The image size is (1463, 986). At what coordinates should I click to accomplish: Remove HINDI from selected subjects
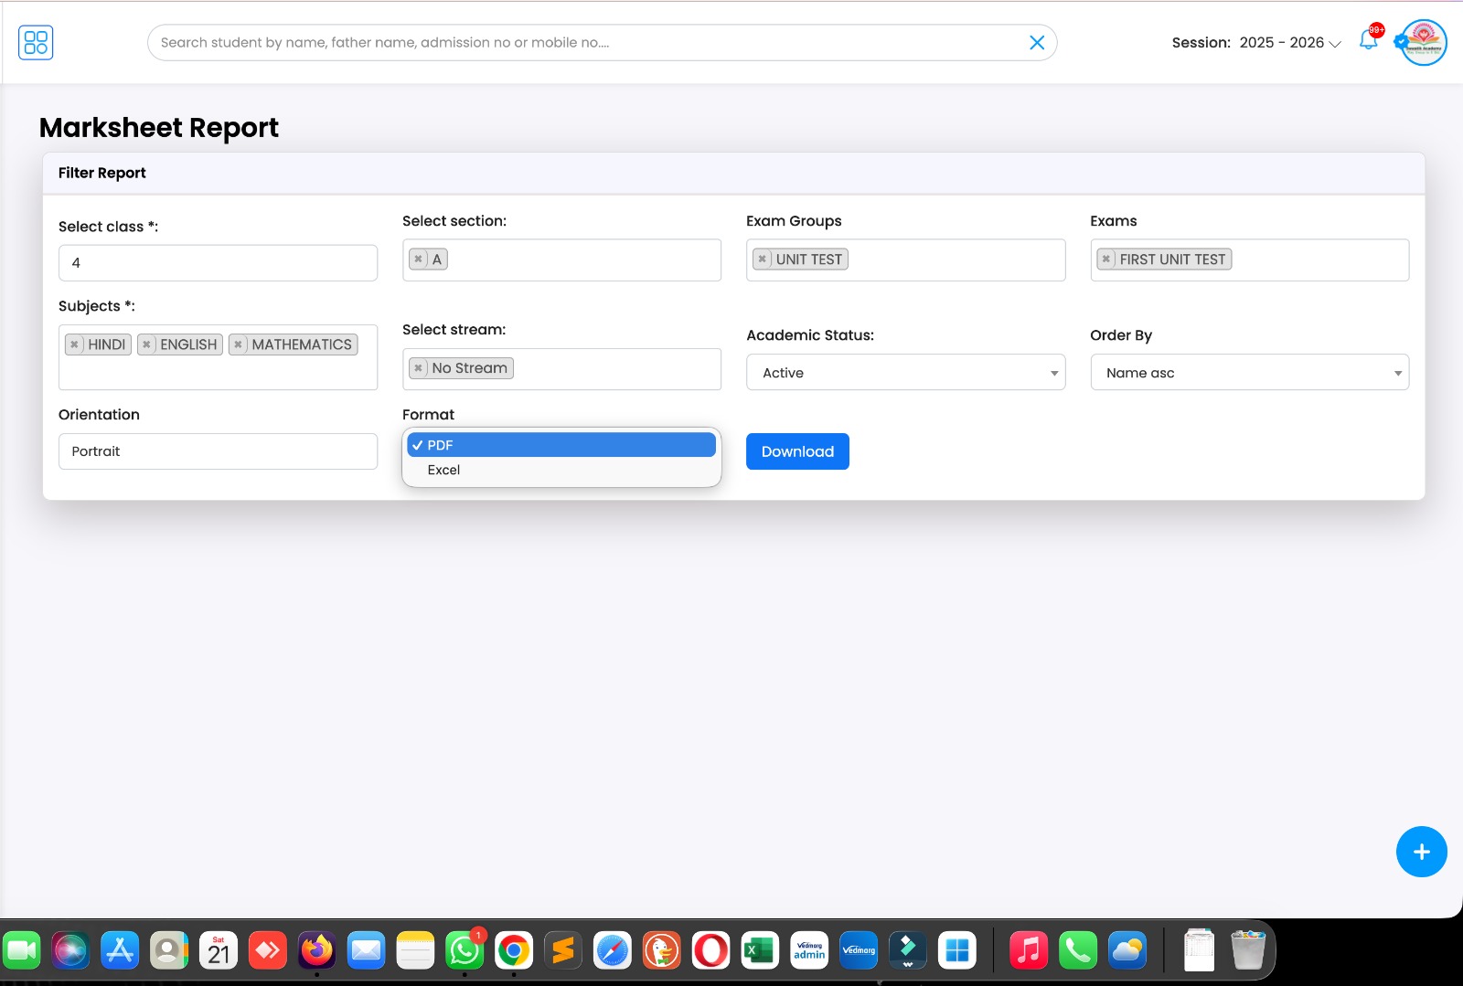tap(75, 345)
